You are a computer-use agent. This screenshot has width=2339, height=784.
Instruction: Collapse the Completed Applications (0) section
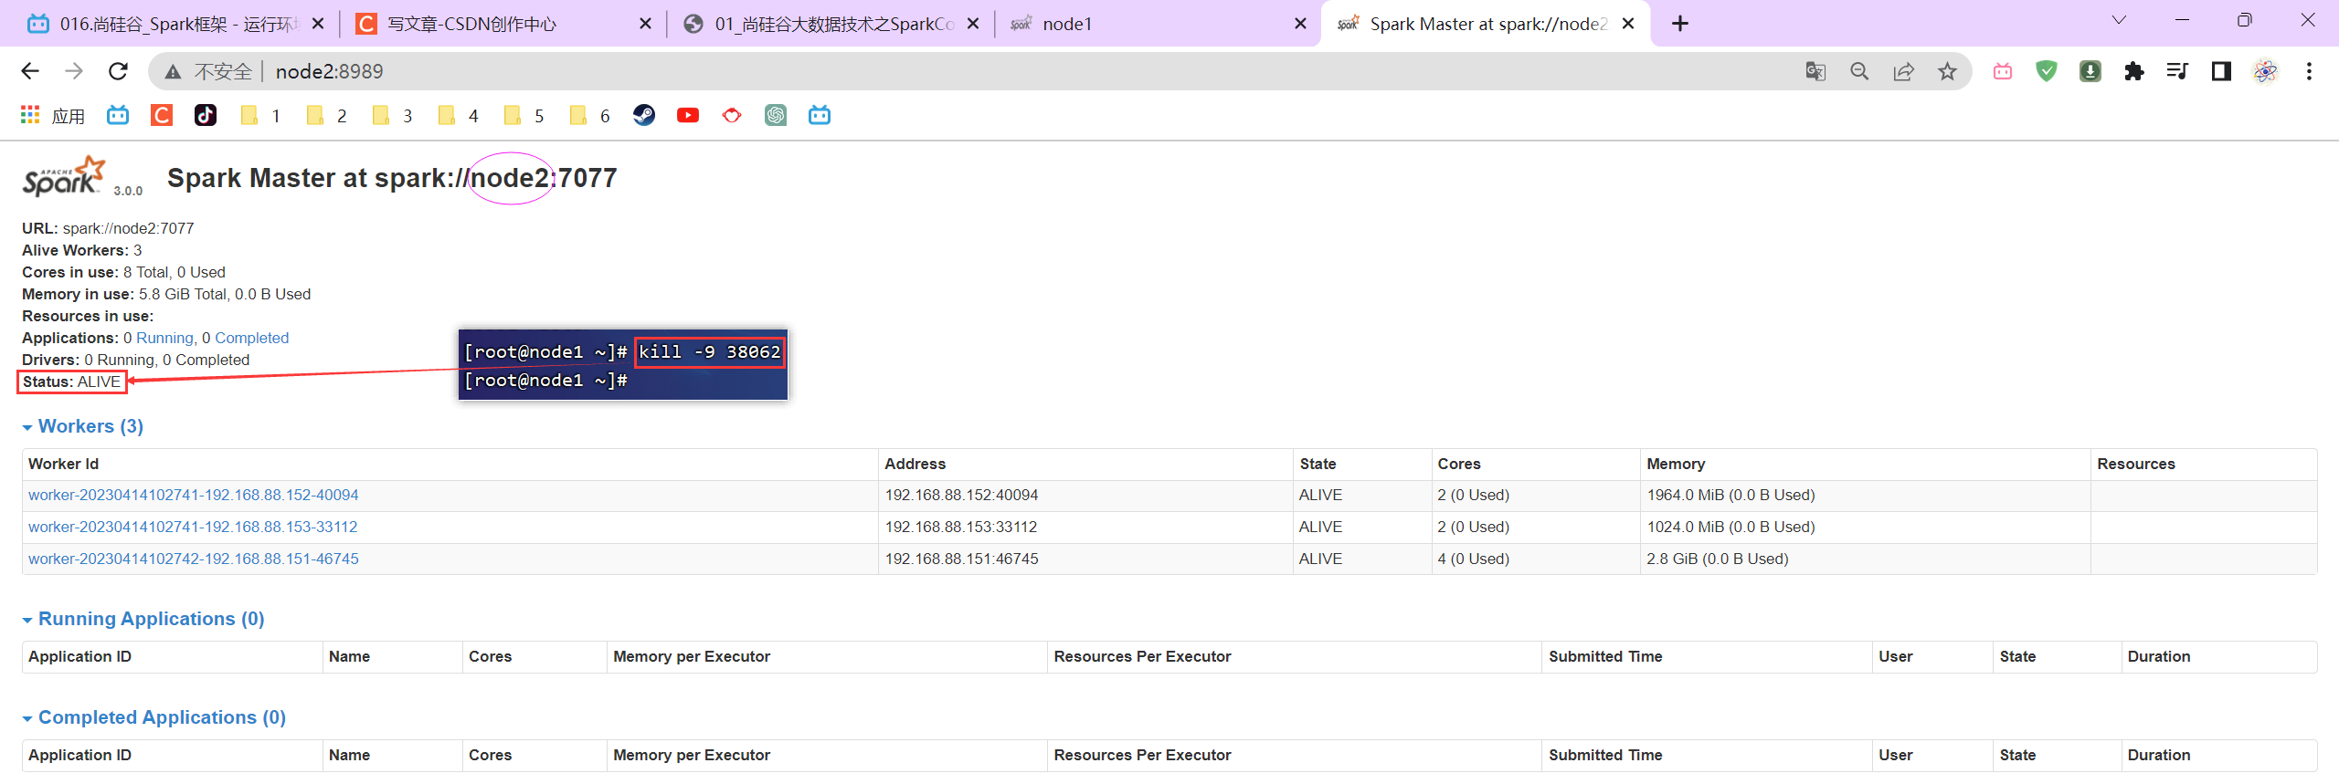tap(154, 717)
